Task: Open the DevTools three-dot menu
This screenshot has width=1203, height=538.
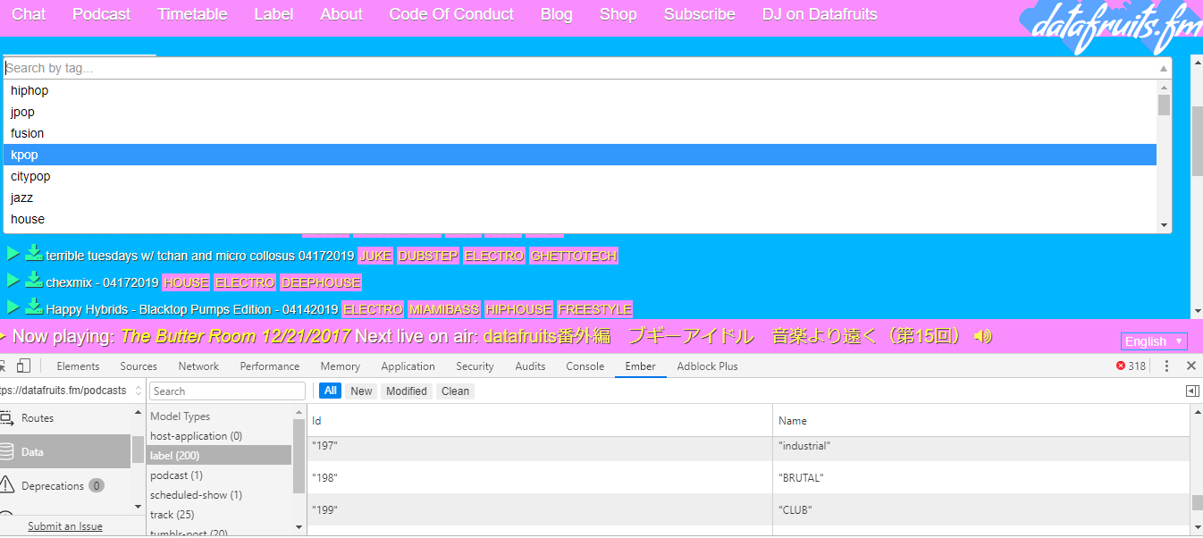Action: pos(1166,366)
